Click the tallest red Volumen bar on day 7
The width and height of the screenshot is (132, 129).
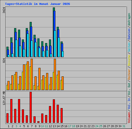(31, 107)
